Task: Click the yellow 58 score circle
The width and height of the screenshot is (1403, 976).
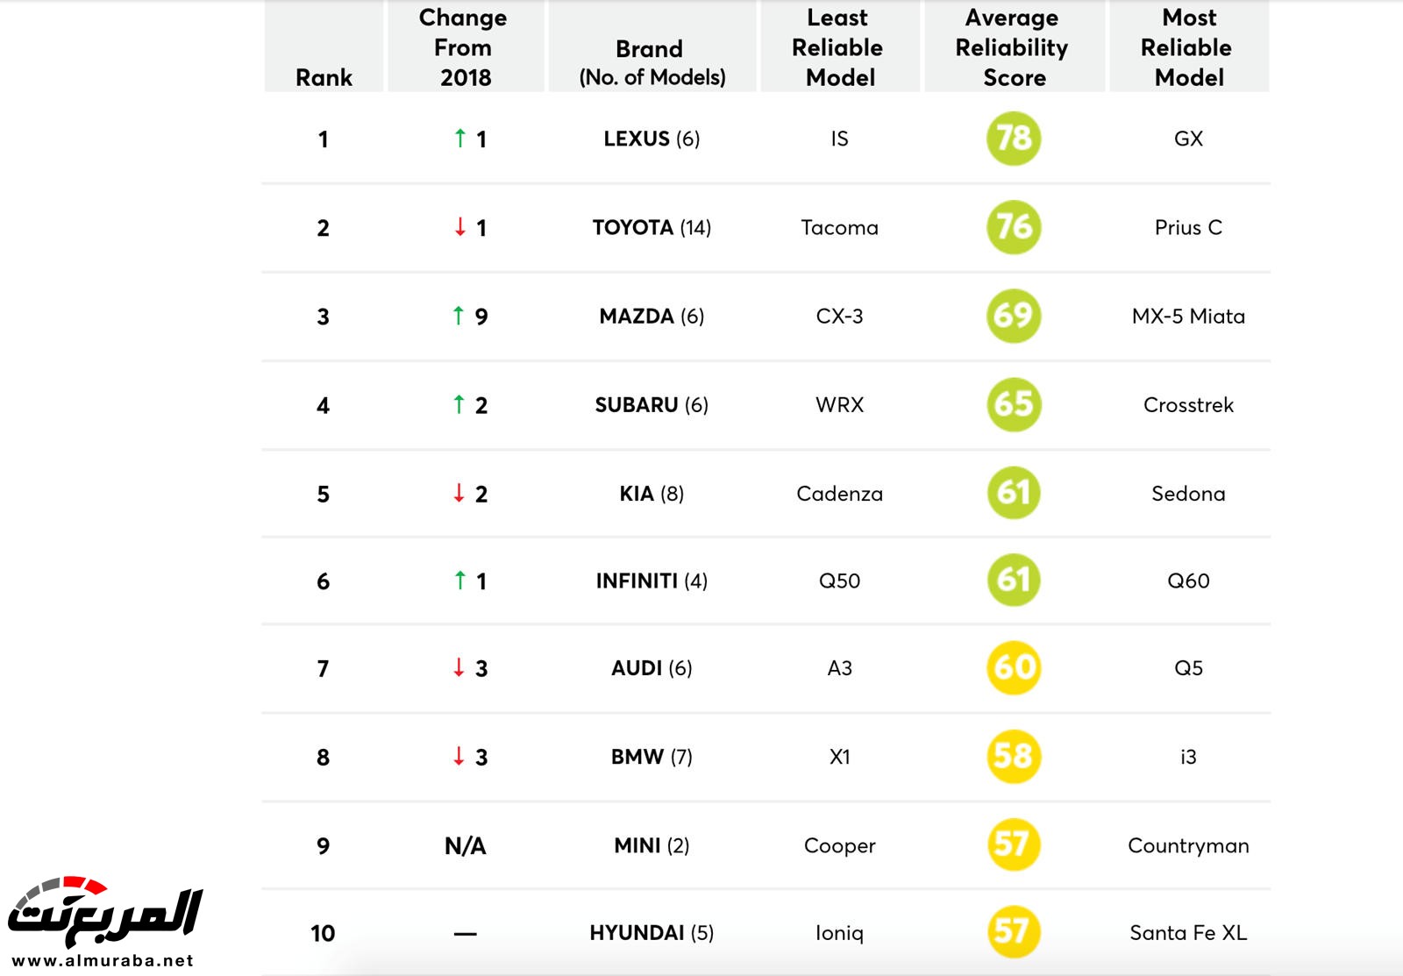Action: click(x=1014, y=756)
